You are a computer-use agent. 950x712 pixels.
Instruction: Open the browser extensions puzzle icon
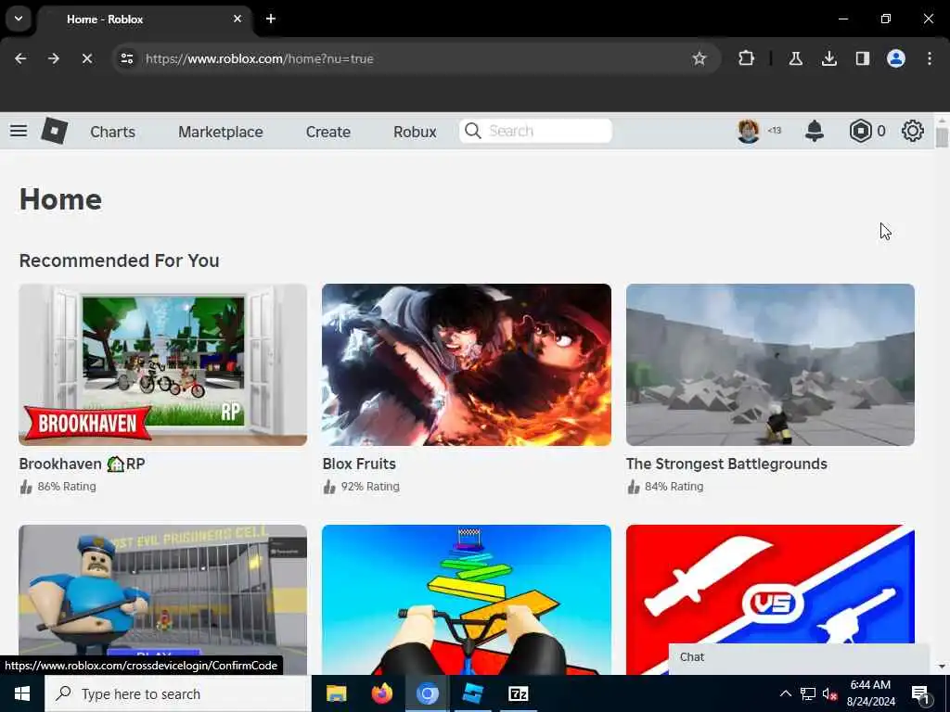(x=747, y=58)
